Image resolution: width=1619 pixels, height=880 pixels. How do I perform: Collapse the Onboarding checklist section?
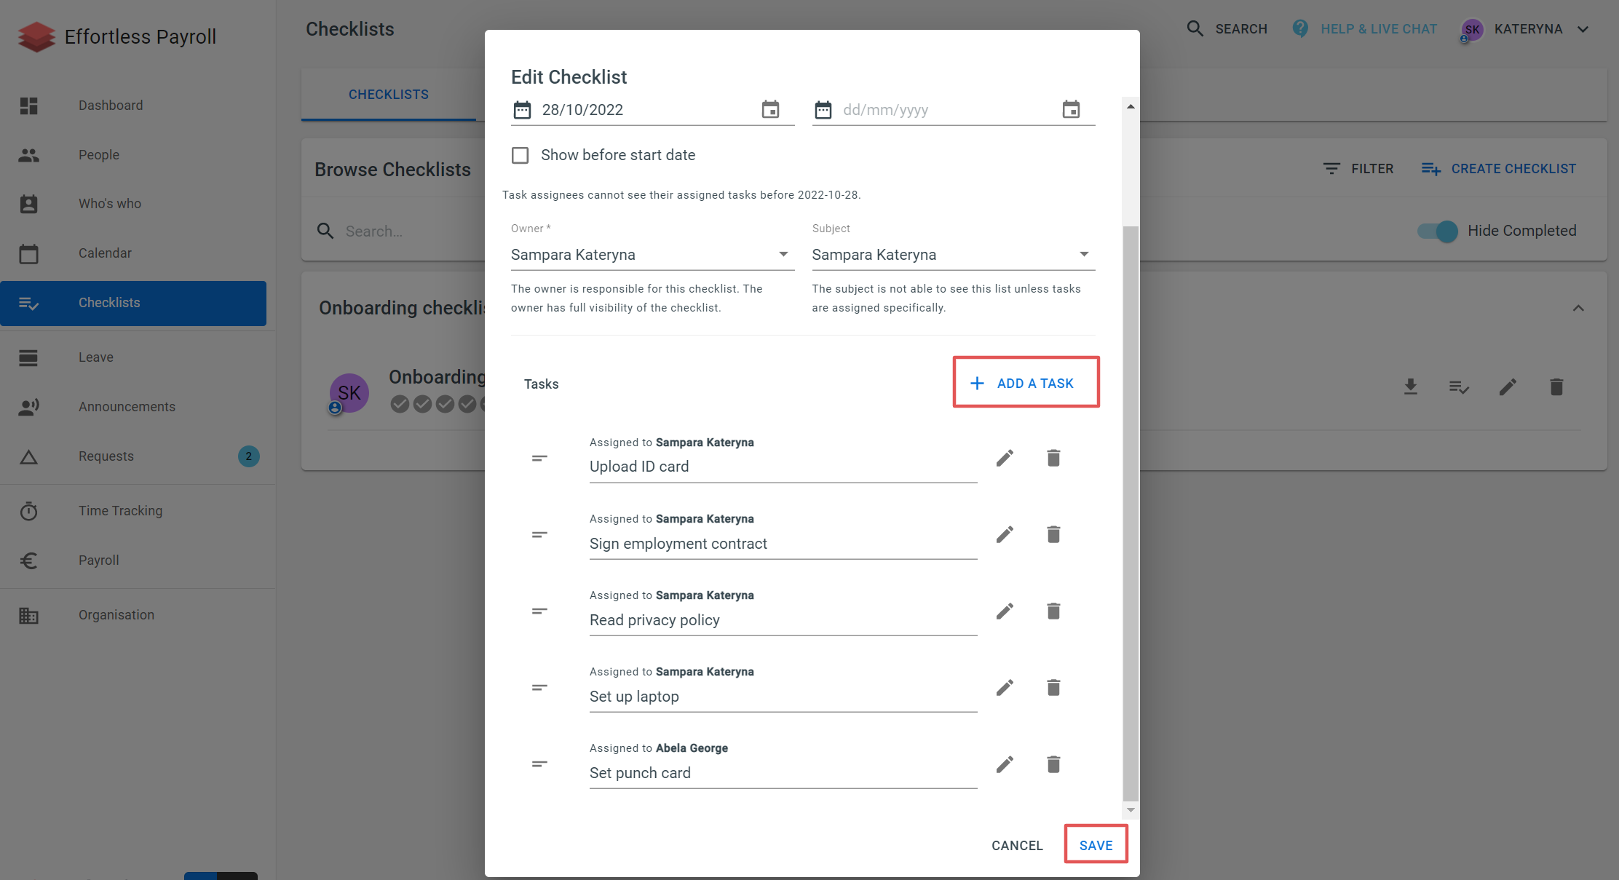tap(1578, 308)
